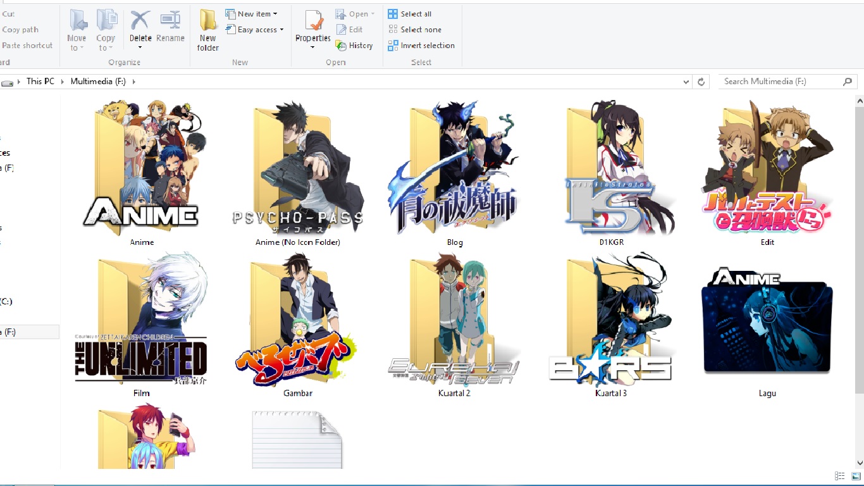This screenshot has height=486, width=864.
Task: Click the Delete X icon
Action: (140, 20)
